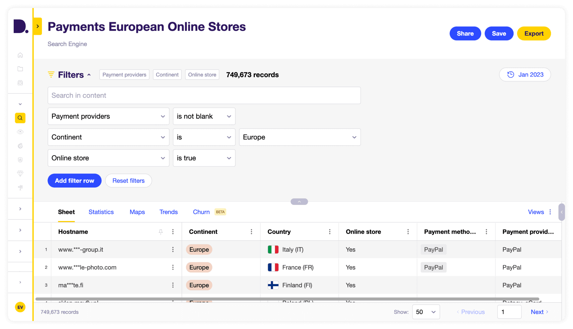Image resolution: width=573 pixels, height=329 pixels.
Task: Open options menu for Country column
Action: coord(330,231)
